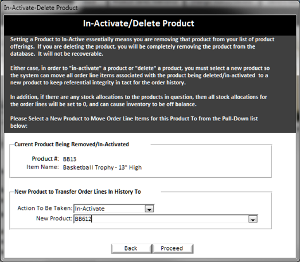Click the Back button
300x262 pixels.
coord(131,248)
